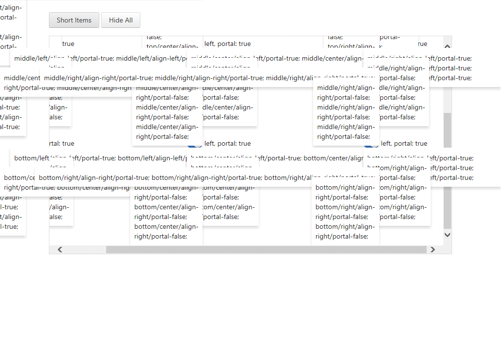Click the Short Items button

74,20
